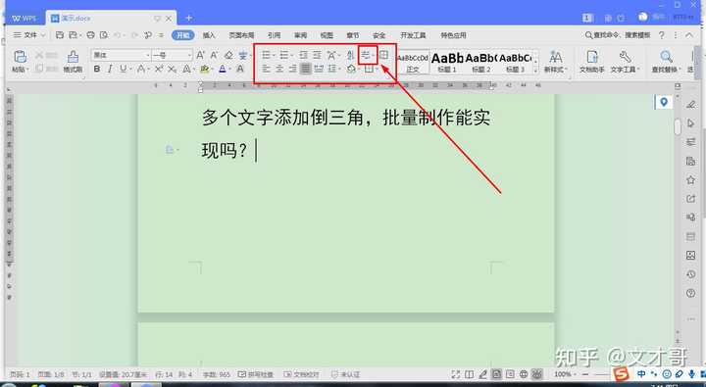Apply the yellow highlight color
The width and height of the screenshot is (706, 387).
click(205, 69)
